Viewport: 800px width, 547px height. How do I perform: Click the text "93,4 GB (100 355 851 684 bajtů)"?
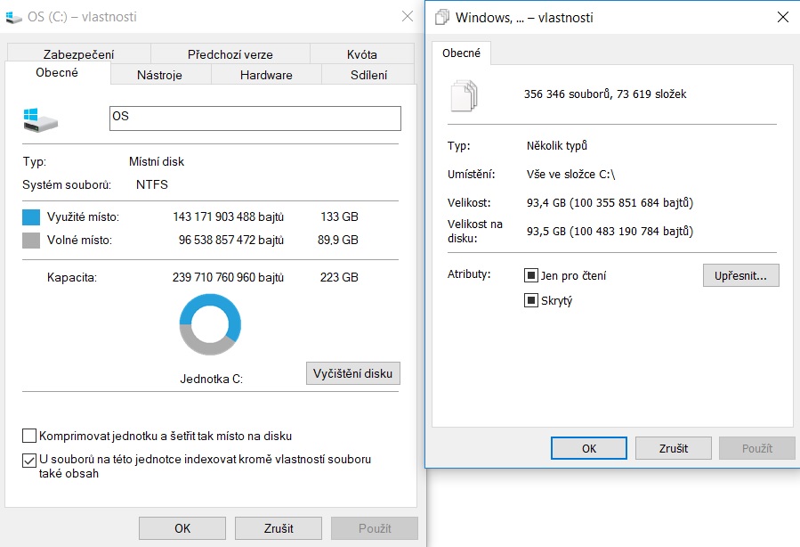[x=610, y=203]
